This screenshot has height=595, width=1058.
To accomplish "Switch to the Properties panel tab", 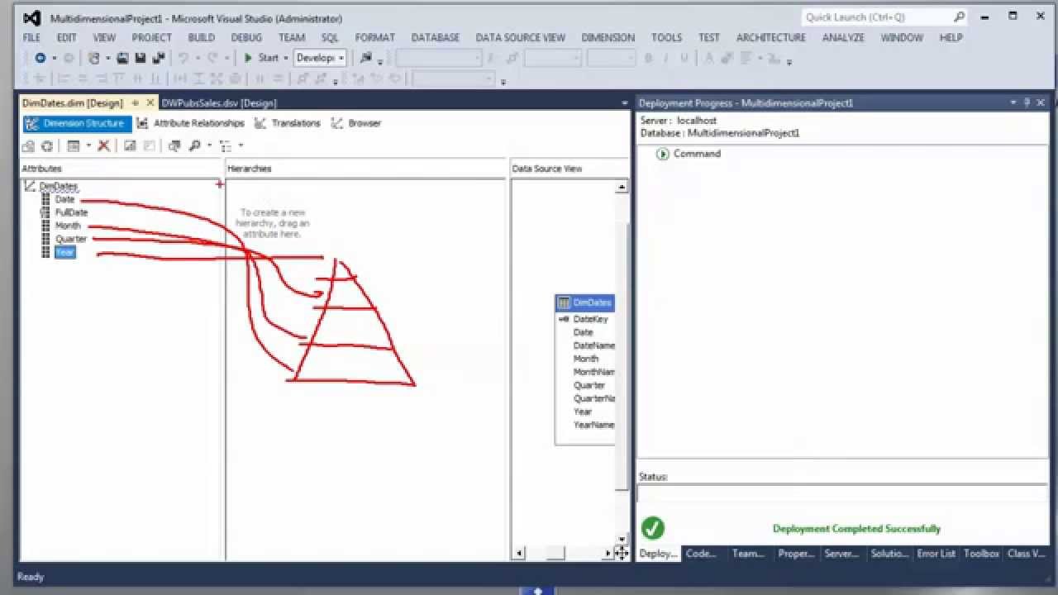I will point(796,554).
